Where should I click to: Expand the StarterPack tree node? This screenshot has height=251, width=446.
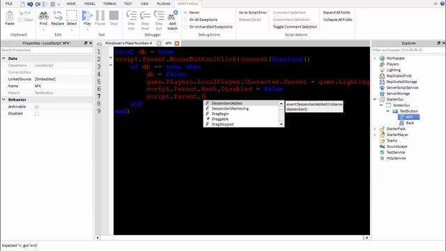(x=375, y=129)
